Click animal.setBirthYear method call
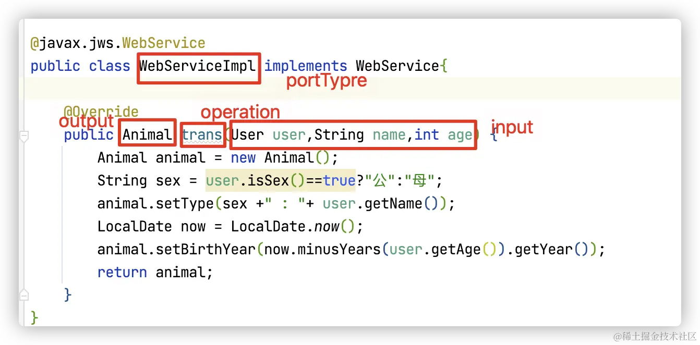Viewport: 700px width, 345px height. click(176, 250)
